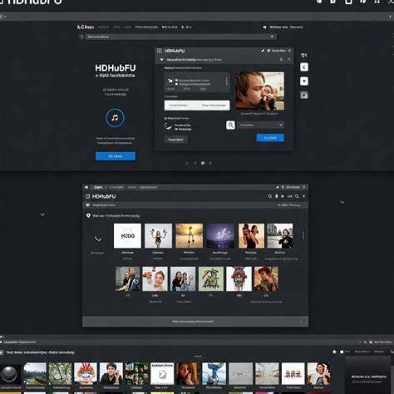This screenshot has height=394, width=394.
Task: Collapse the dialog section using the triangle arrow
Action: coord(161,60)
